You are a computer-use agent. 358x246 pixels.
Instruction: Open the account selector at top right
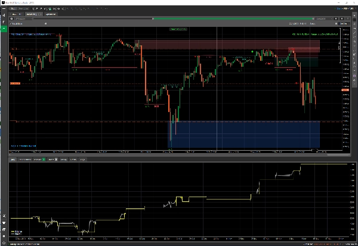tap(345, 9)
